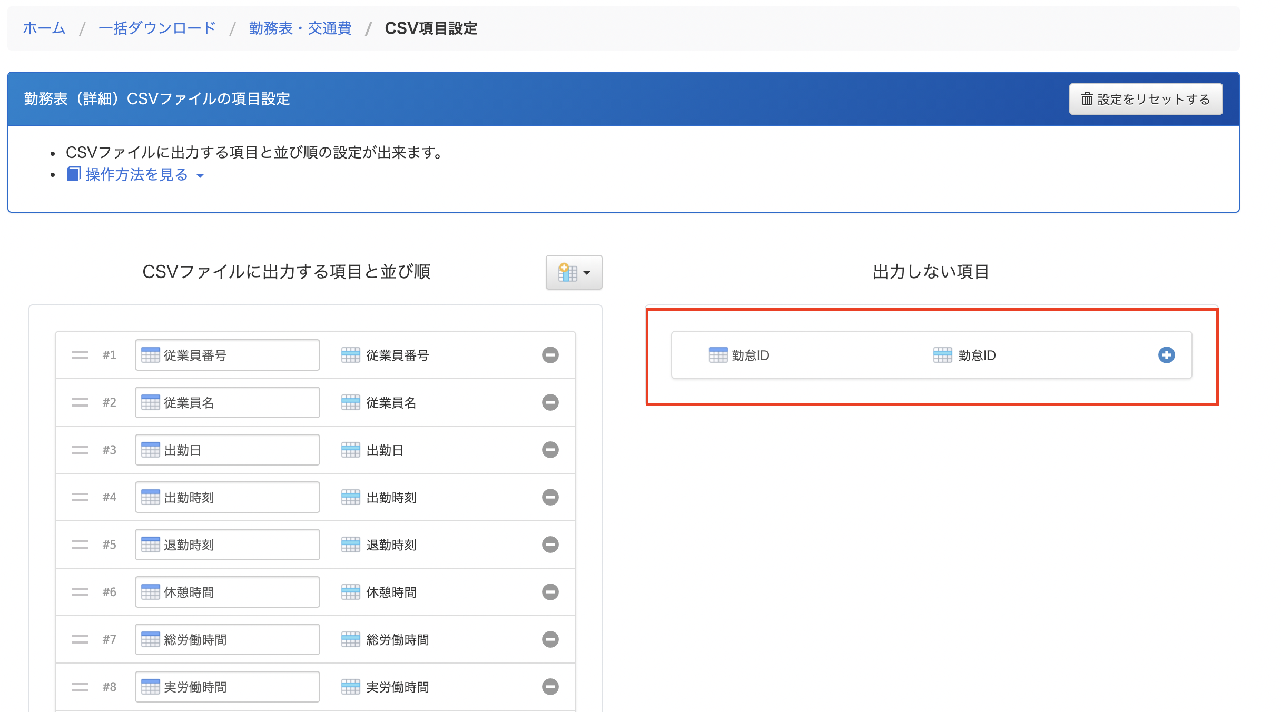
Task: Click drag handle of row #1
Action: click(x=80, y=355)
